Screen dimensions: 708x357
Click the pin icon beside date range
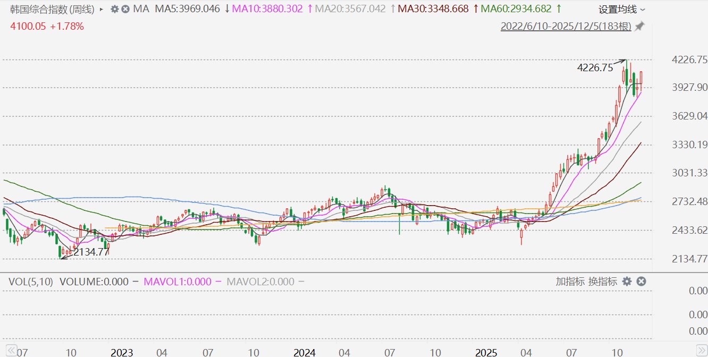[639, 26]
